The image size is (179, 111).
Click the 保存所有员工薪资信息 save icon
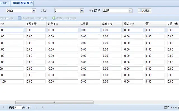(20, 18)
